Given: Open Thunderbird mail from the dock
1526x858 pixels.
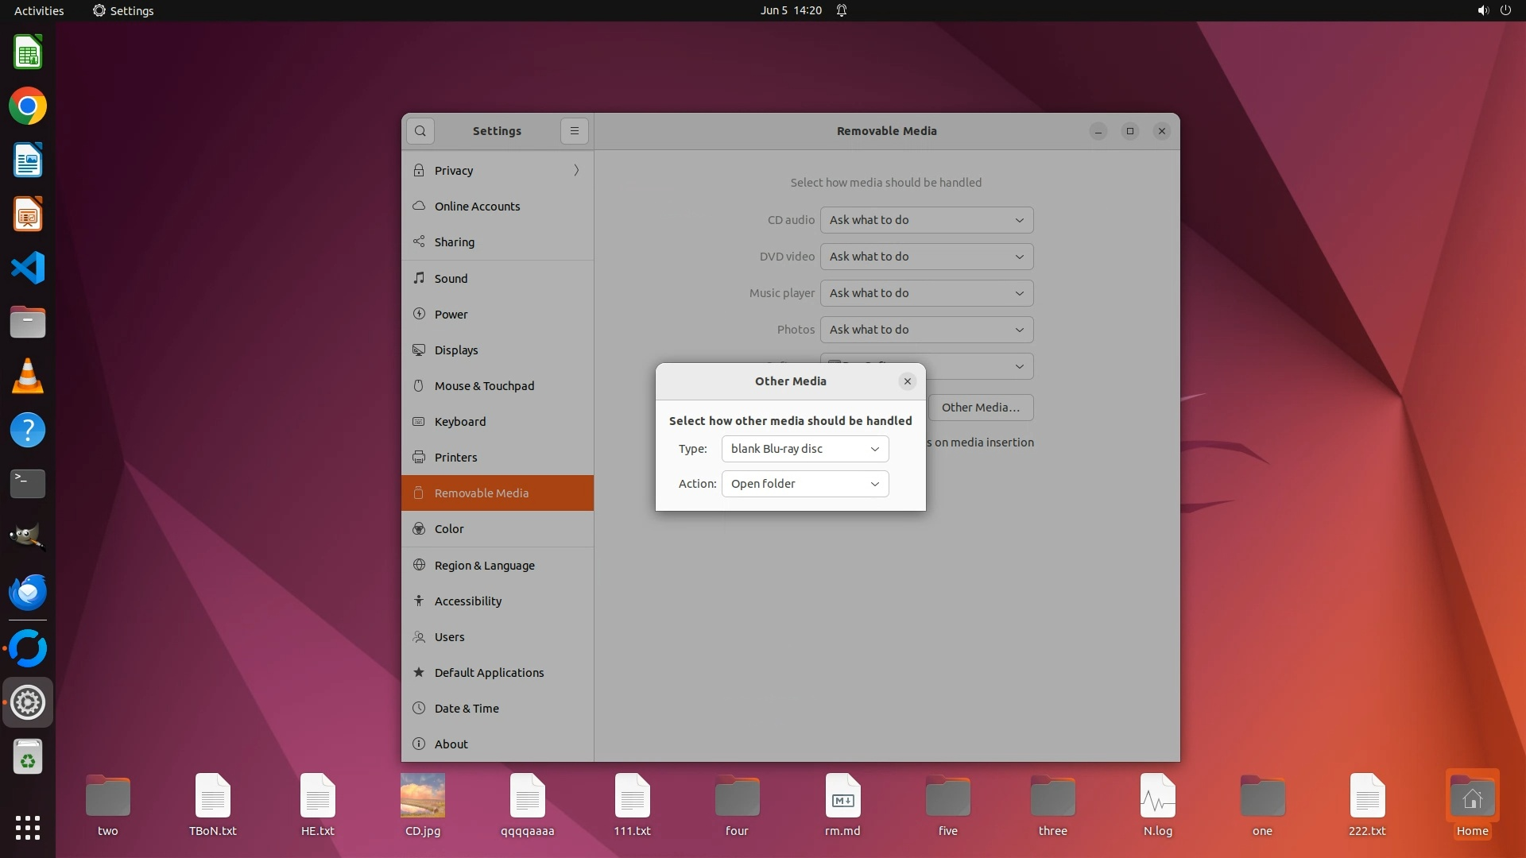Looking at the screenshot, I should point(28,592).
